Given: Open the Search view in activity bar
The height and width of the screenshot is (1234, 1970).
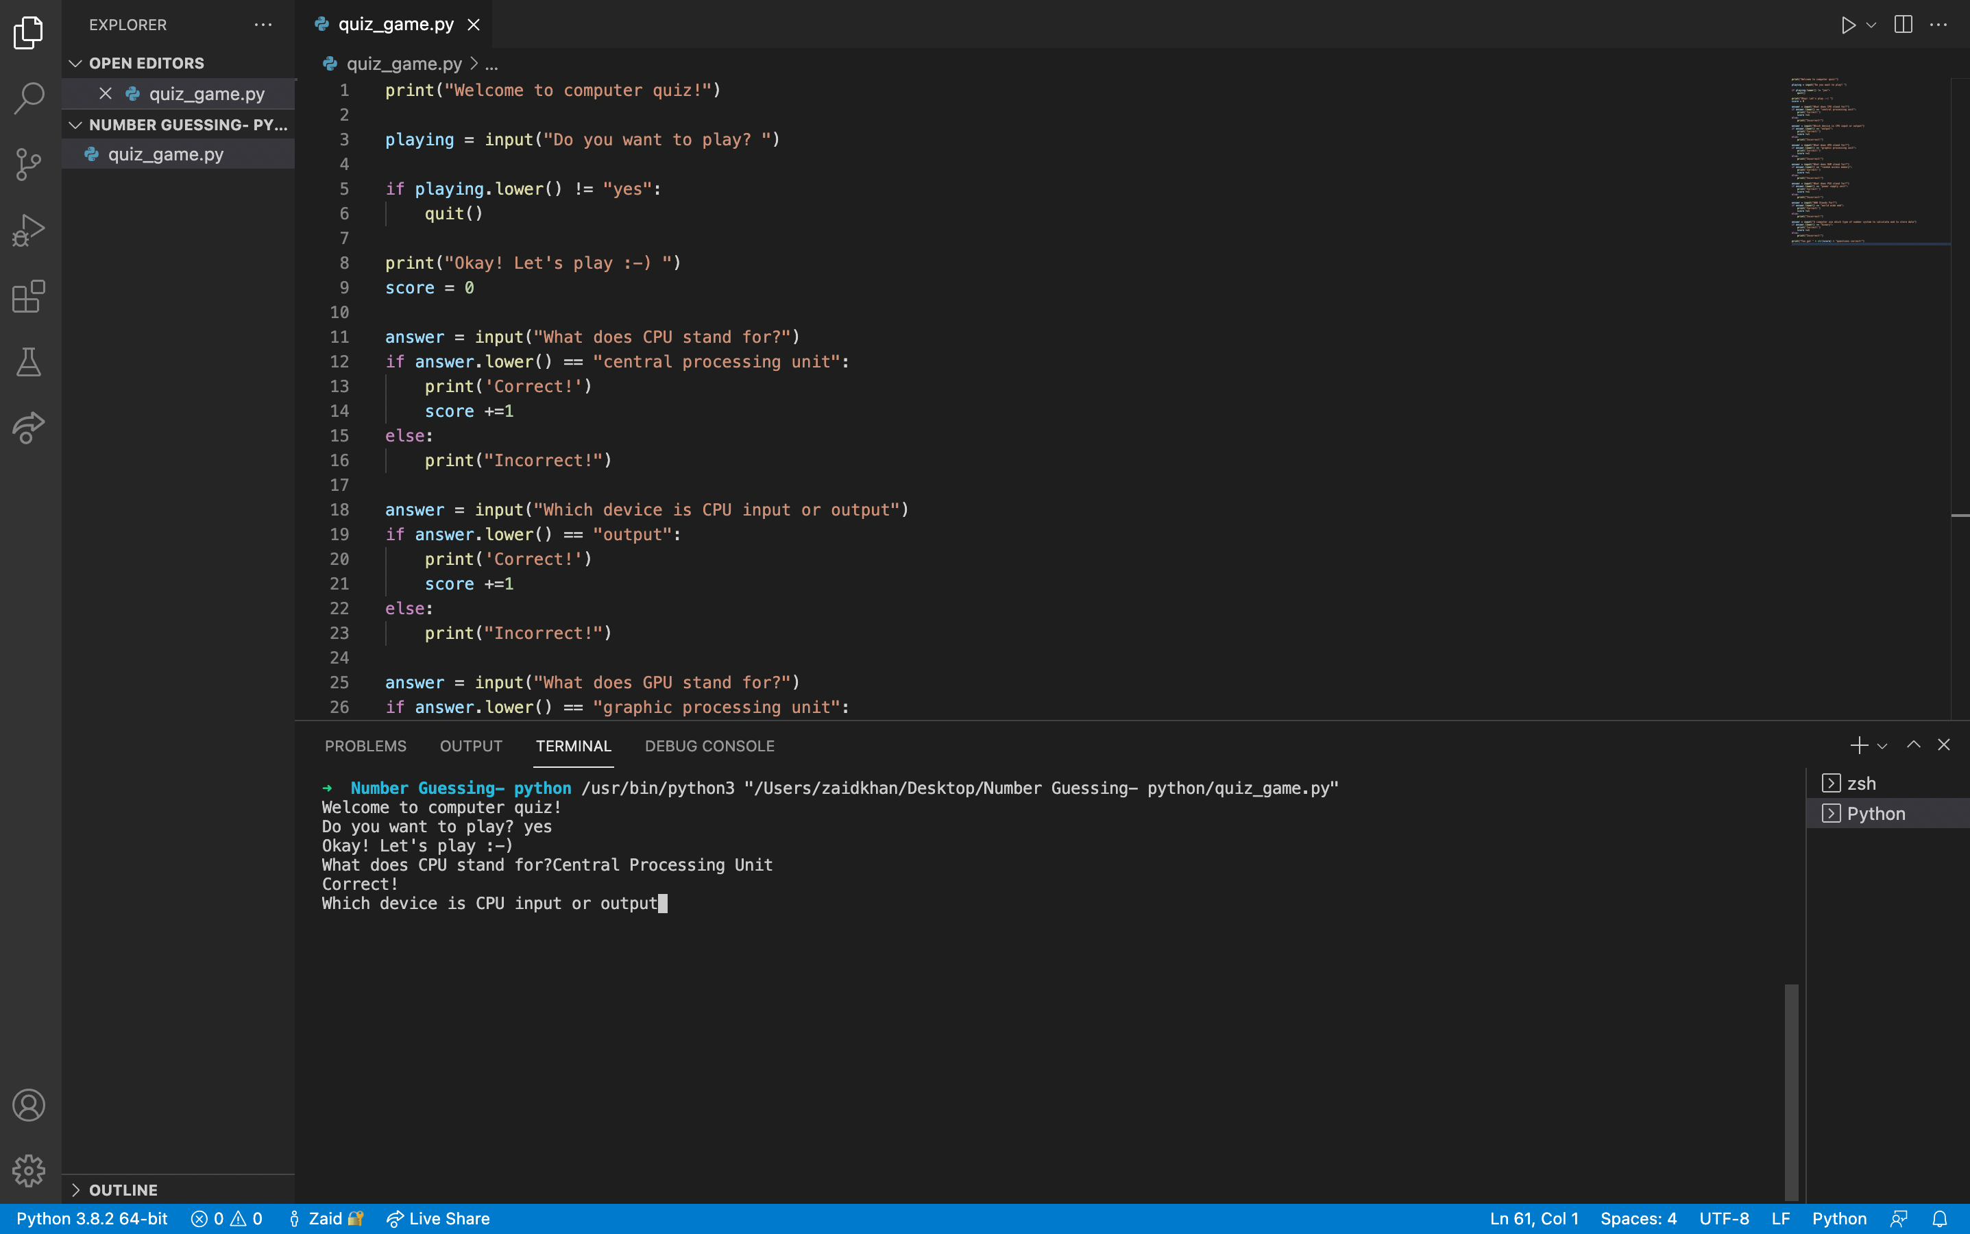Looking at the screenshot, I should coord(29,98).
